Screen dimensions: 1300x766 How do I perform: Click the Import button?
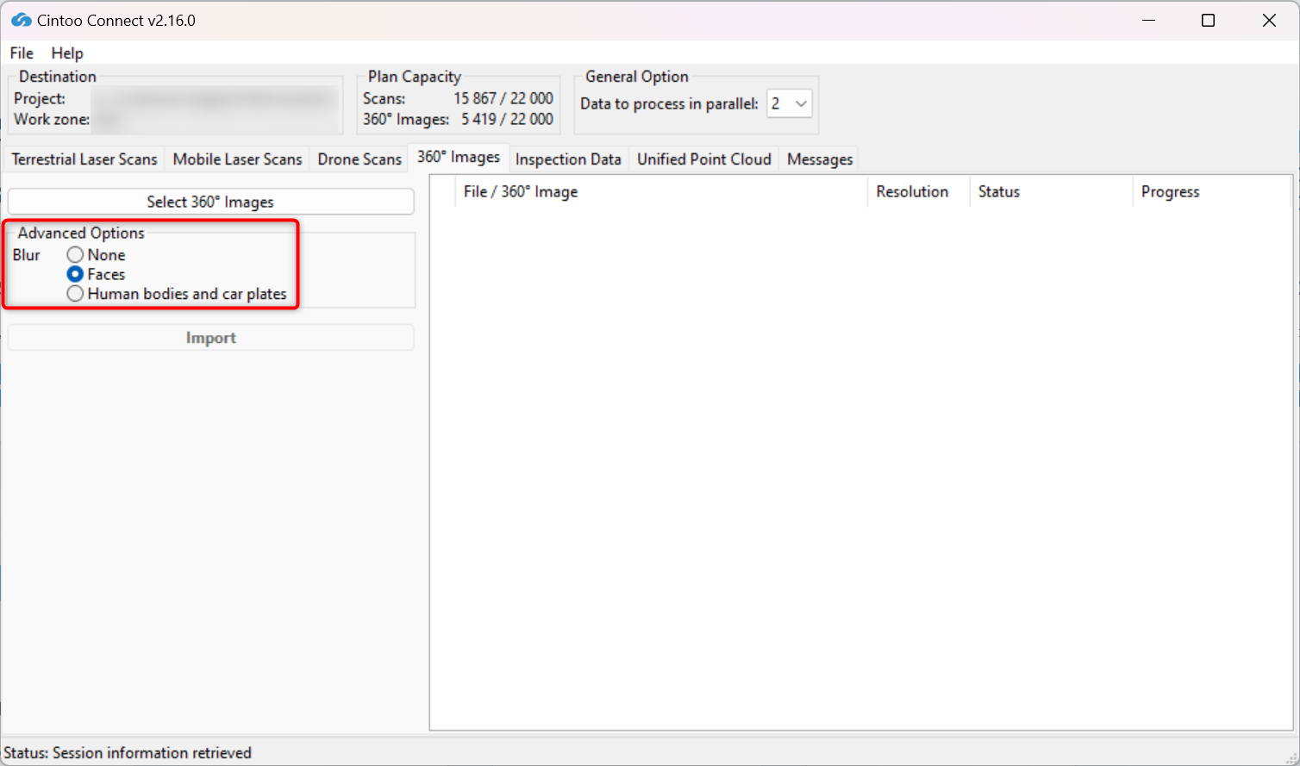point(210,338)
